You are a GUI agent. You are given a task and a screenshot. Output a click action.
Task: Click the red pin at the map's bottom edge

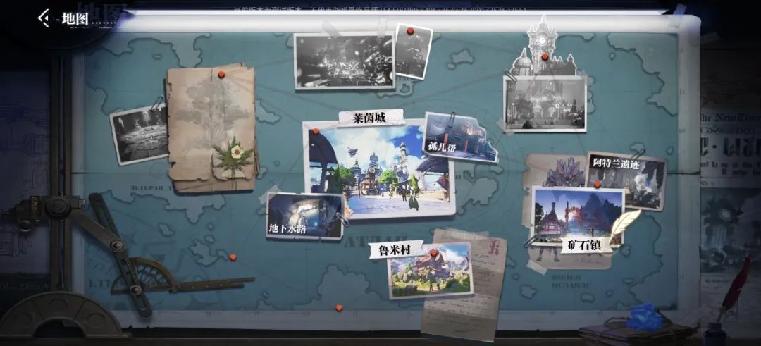coord(339,308)
